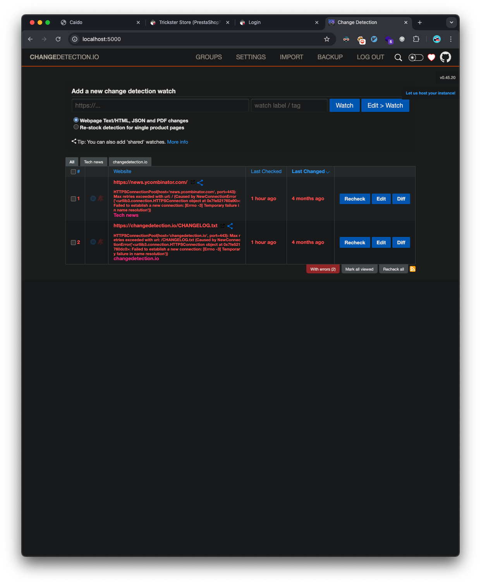Screen dimensions: 481x585
Task: Open the RSS feed icon below the list
Action: click(412, 269)
